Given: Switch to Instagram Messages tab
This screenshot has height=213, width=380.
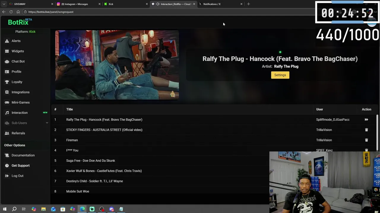Looking at the screenshot, I should [78, 4].
